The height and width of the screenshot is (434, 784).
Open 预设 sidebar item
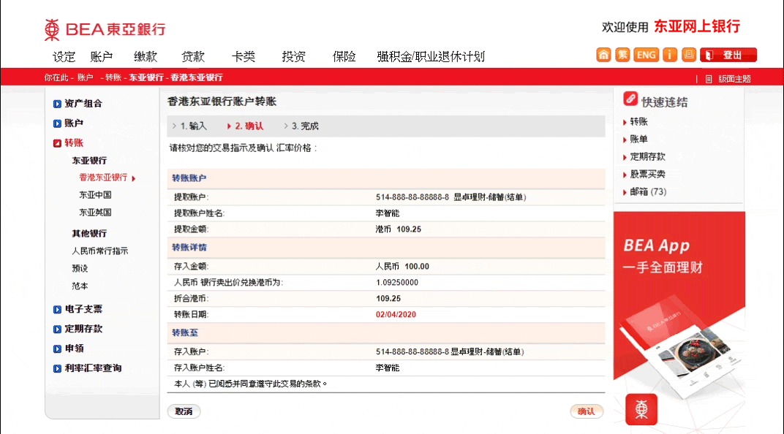pyautogui.click(x=80, y=268)
